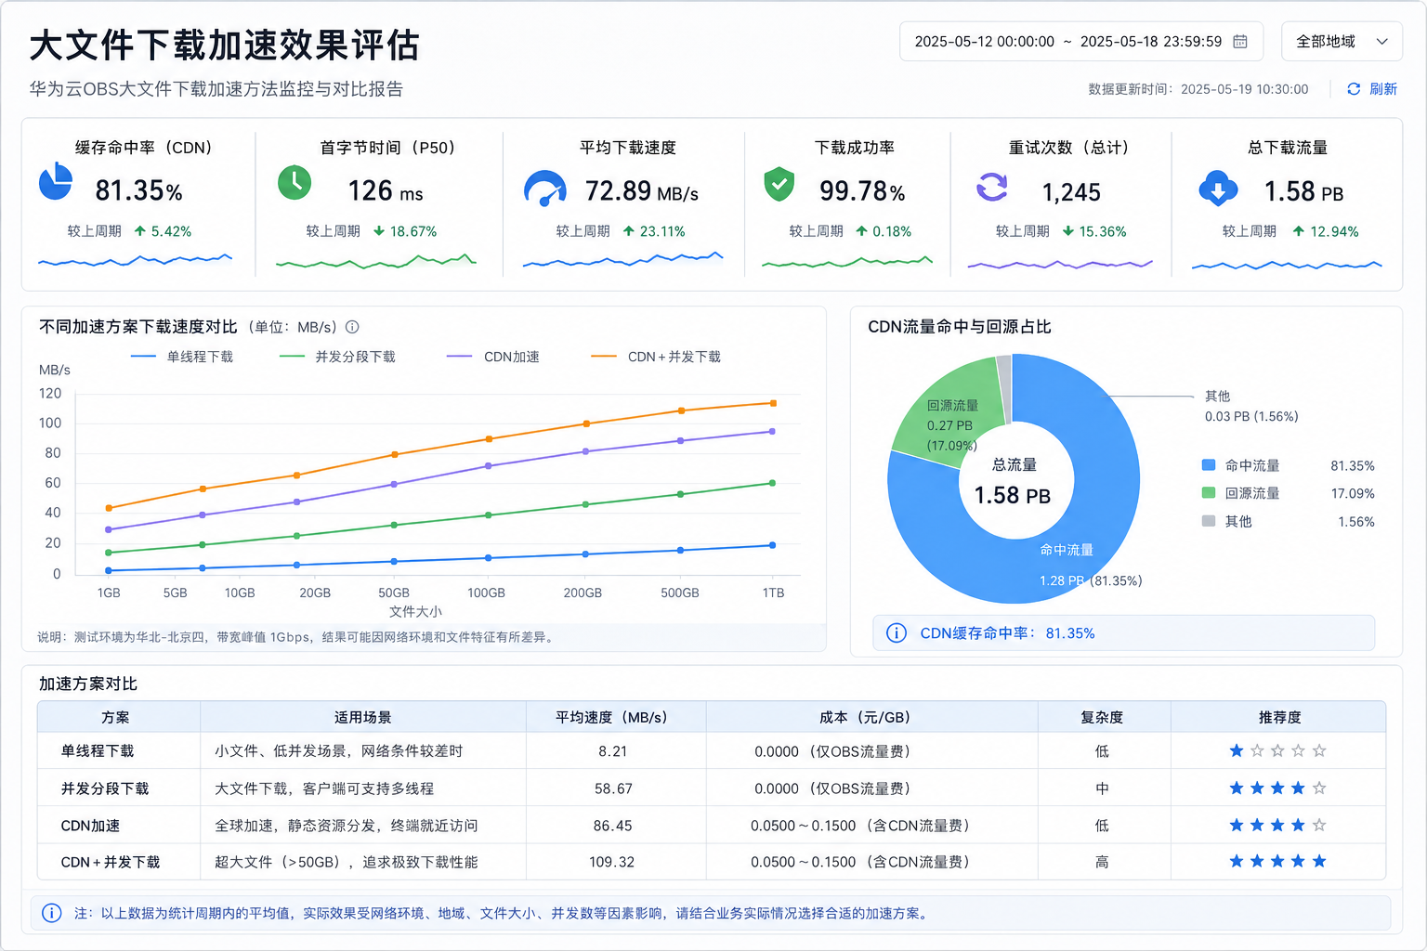Click the pie chart icon for 缓存命中率
The image size is (1427, 951).
pyautogui.click(x=55, y=181)
